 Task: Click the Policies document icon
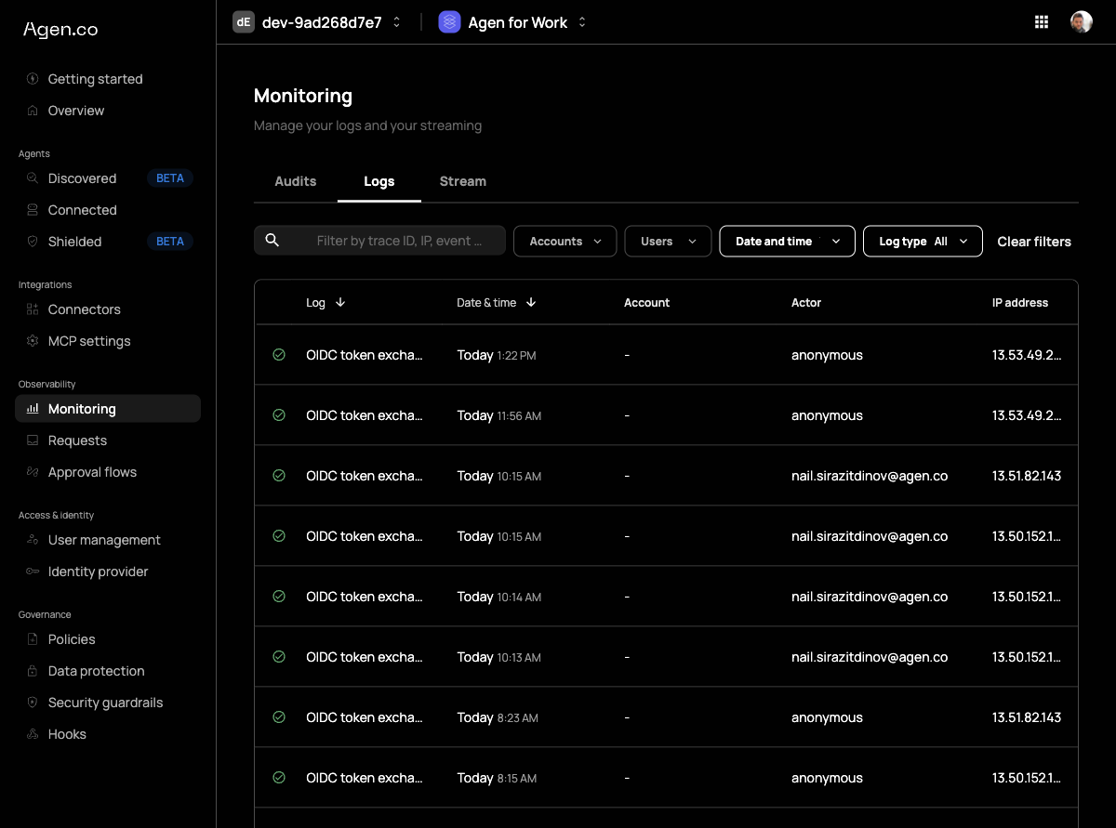(x=33, y=639)
